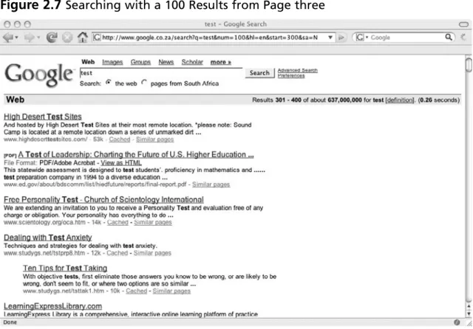Click Similar pages for scientology.org result
The image size is (473, 329).
click(153, 223)
